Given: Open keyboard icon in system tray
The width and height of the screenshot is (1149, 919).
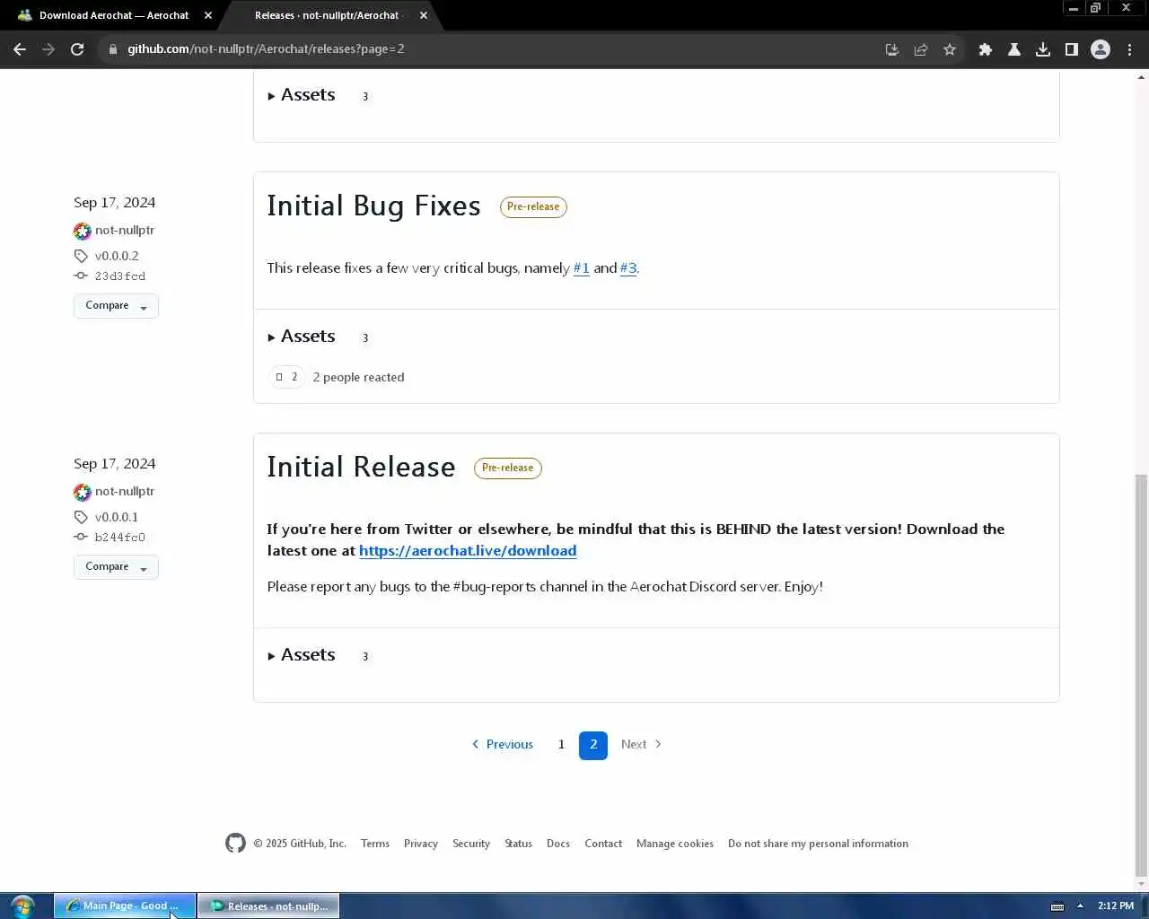Looking at the screenshot, I should (1057, 906).
